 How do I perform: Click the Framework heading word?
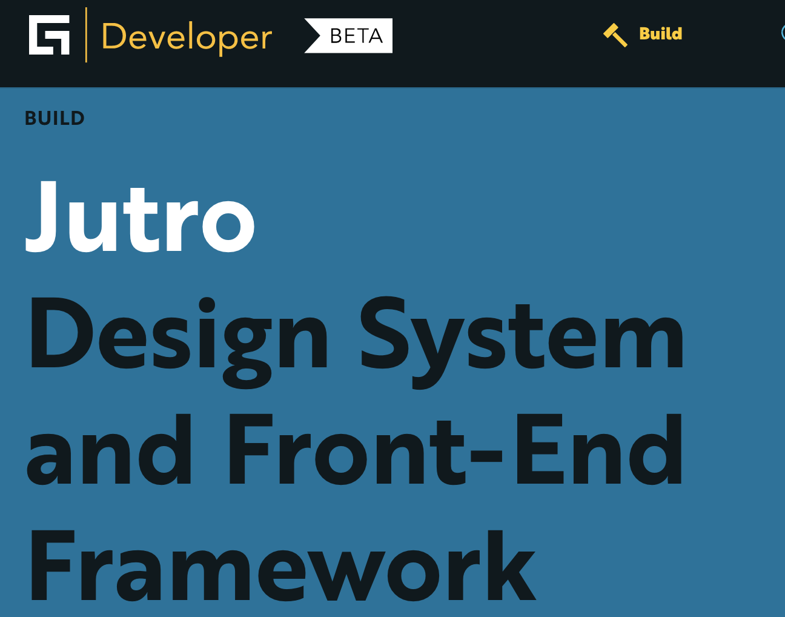(x=282, y=565)
